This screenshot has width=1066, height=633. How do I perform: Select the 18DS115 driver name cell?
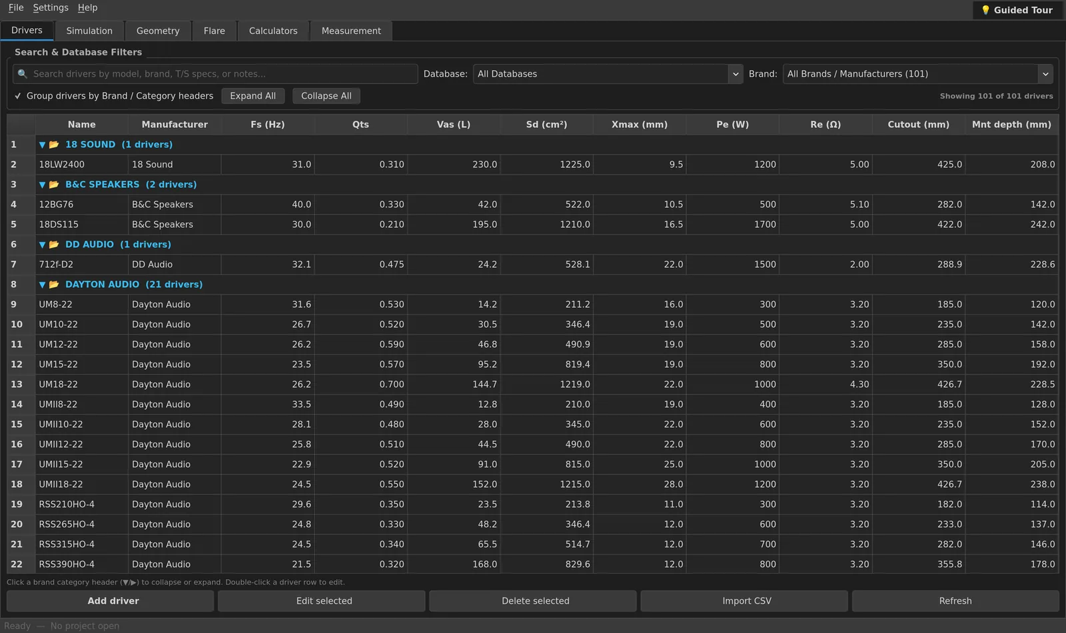[82, 225]
